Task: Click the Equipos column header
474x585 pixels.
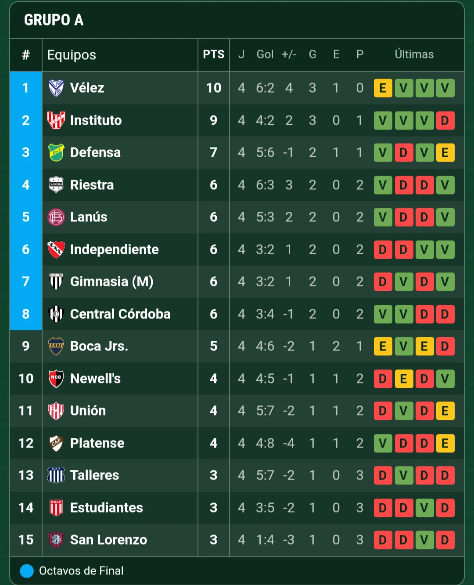Action: tap(72, 55)
